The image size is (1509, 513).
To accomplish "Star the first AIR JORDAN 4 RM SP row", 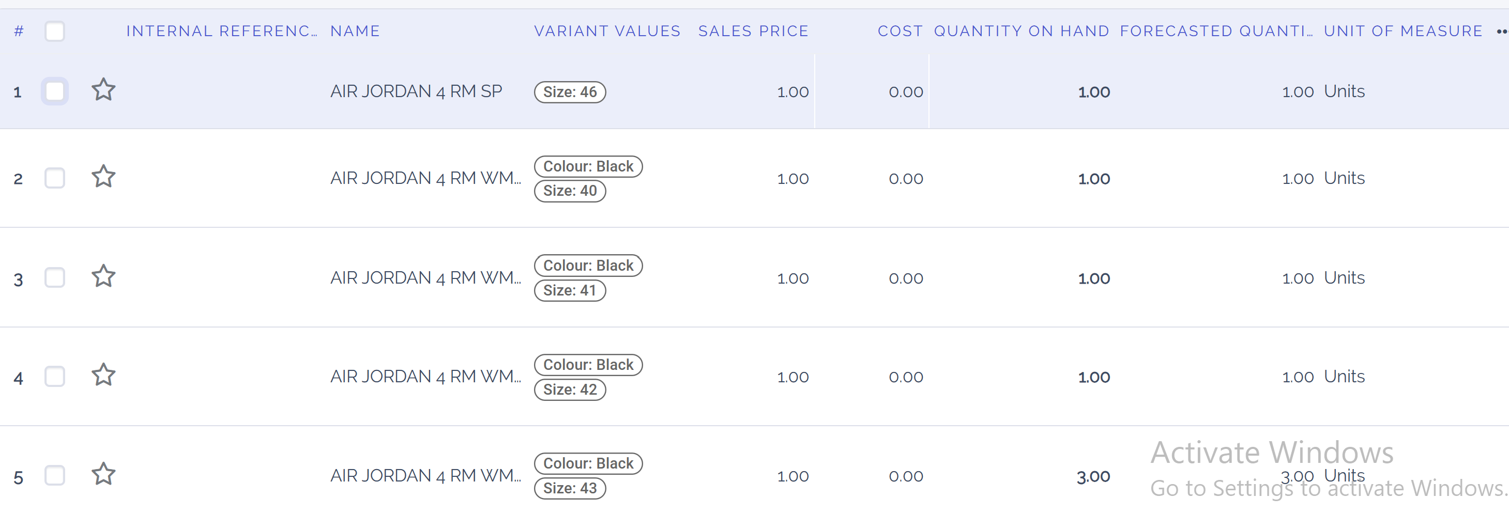I will pos(103,90).
